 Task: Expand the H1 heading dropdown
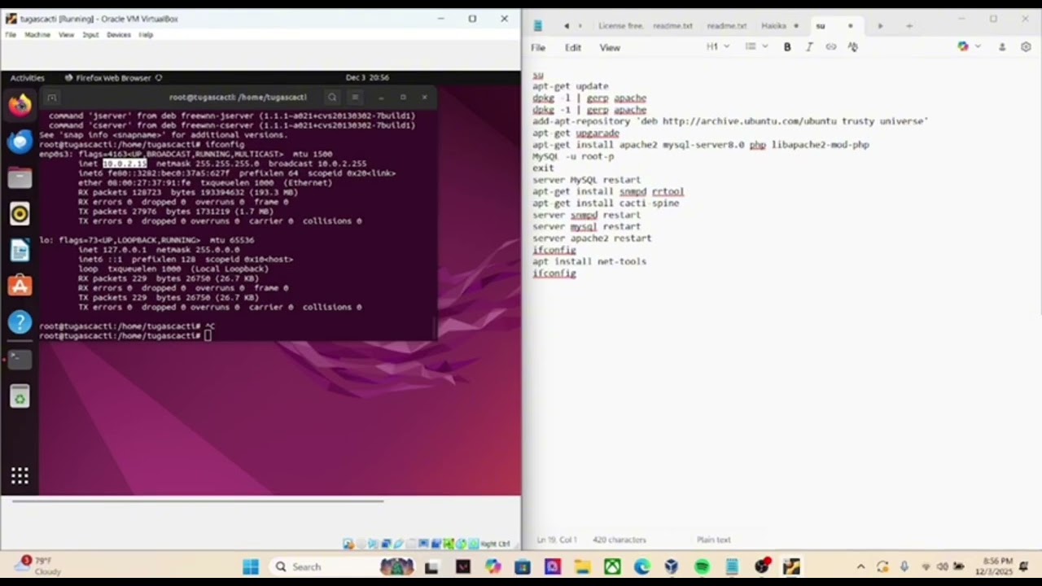coord(717,47)
